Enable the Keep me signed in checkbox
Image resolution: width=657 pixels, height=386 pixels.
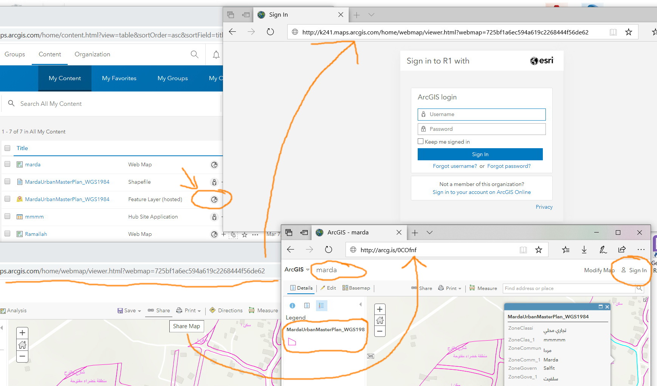pos(420,141)
